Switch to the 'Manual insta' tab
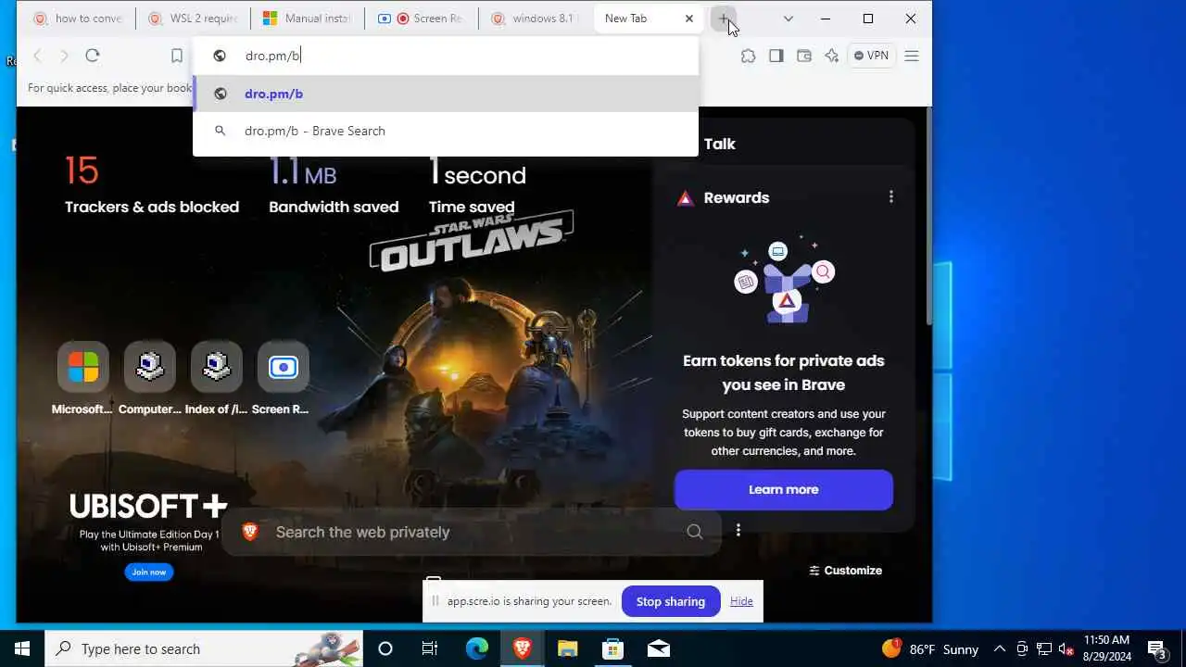1186x667 pixels. 307,19
